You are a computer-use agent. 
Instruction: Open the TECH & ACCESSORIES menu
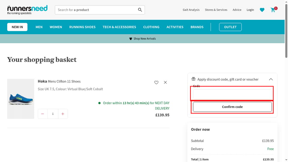[119, 27]
